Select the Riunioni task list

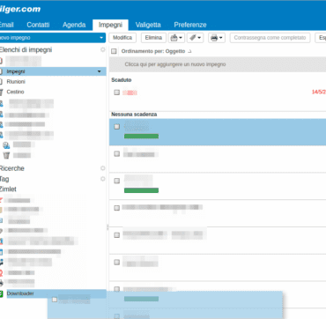pyautogui.click(x=16, y=82)
